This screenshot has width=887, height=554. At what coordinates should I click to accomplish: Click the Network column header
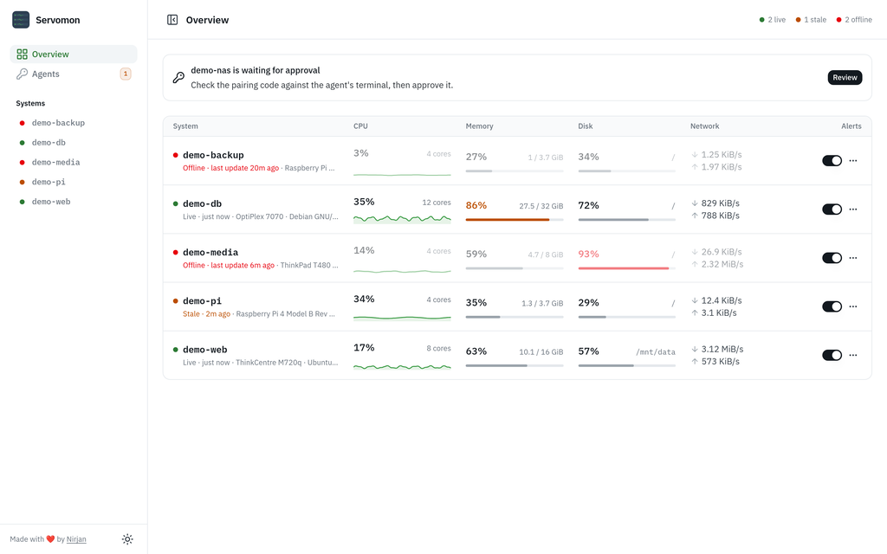tap(704, 126)
